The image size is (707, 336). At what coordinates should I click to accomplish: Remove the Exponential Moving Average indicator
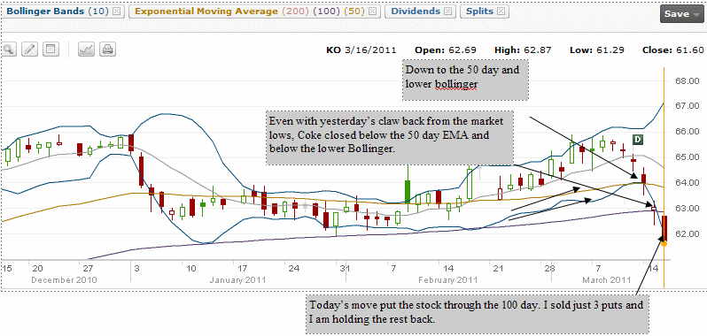[372, 11]
